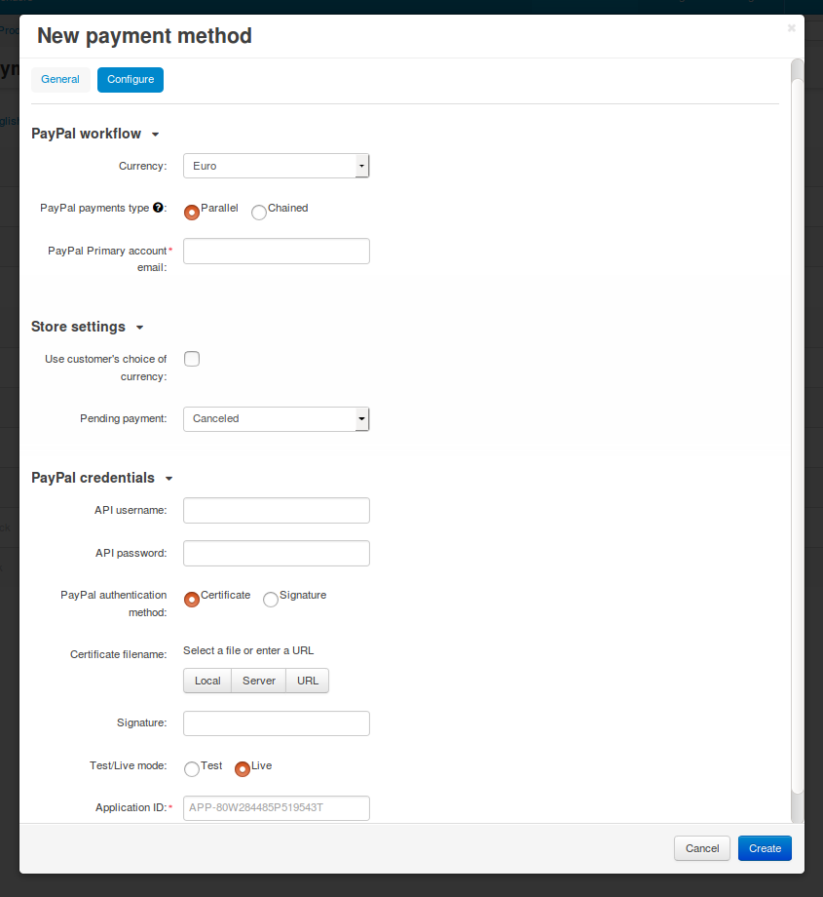Switch to the General tab

(x=60, y=80)
